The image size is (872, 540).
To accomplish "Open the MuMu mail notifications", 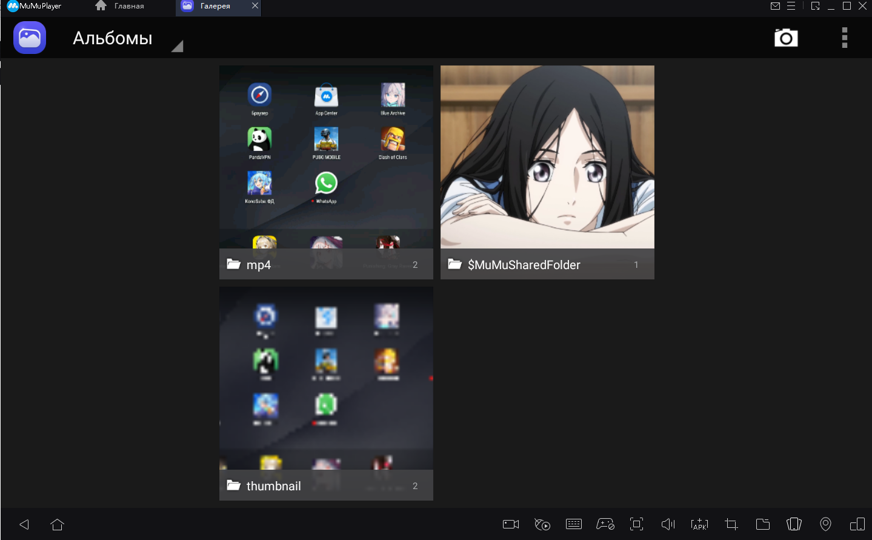I will pyautogui.click(x=775, y=6).
